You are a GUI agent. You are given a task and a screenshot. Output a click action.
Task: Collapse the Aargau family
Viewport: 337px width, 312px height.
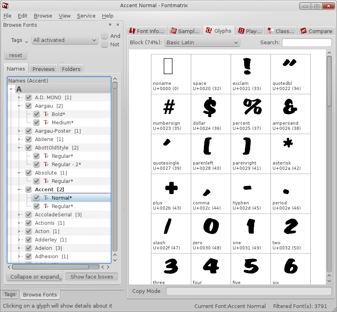click(x=19, y=106)
